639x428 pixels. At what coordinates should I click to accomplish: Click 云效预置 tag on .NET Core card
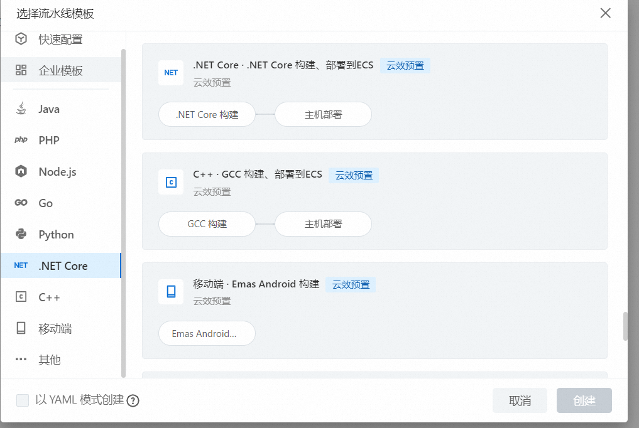coord(405,65)
